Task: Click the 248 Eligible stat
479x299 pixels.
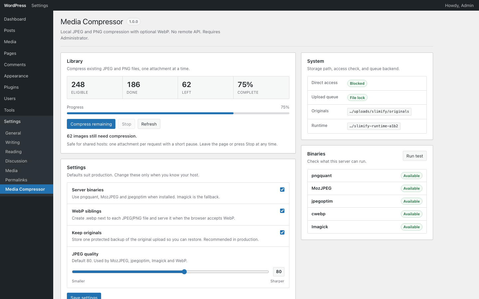Action: [x=95, y=88]
